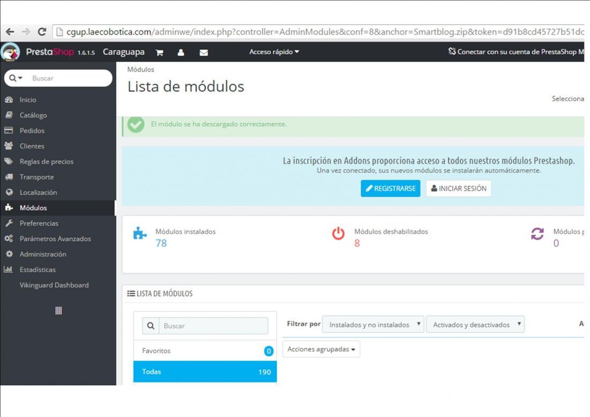Screen dimensions: 590x417
Task: Click the Inicio dashboard icon
Action: coord(9,100)
